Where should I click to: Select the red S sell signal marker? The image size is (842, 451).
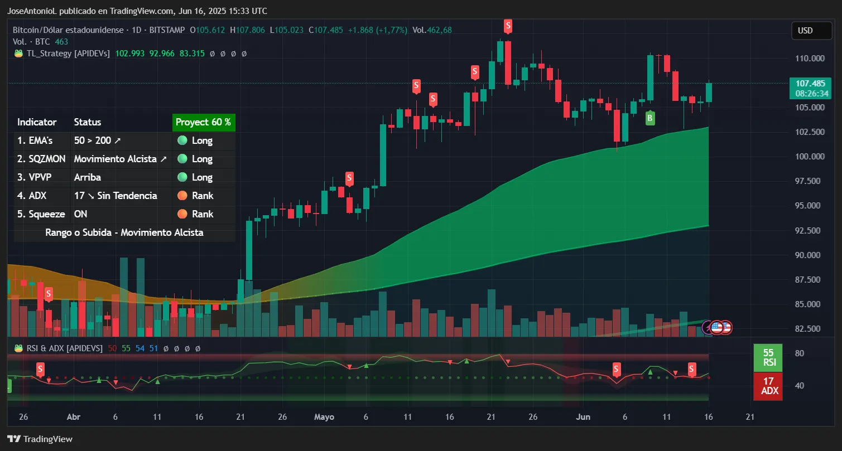point(508,25)
